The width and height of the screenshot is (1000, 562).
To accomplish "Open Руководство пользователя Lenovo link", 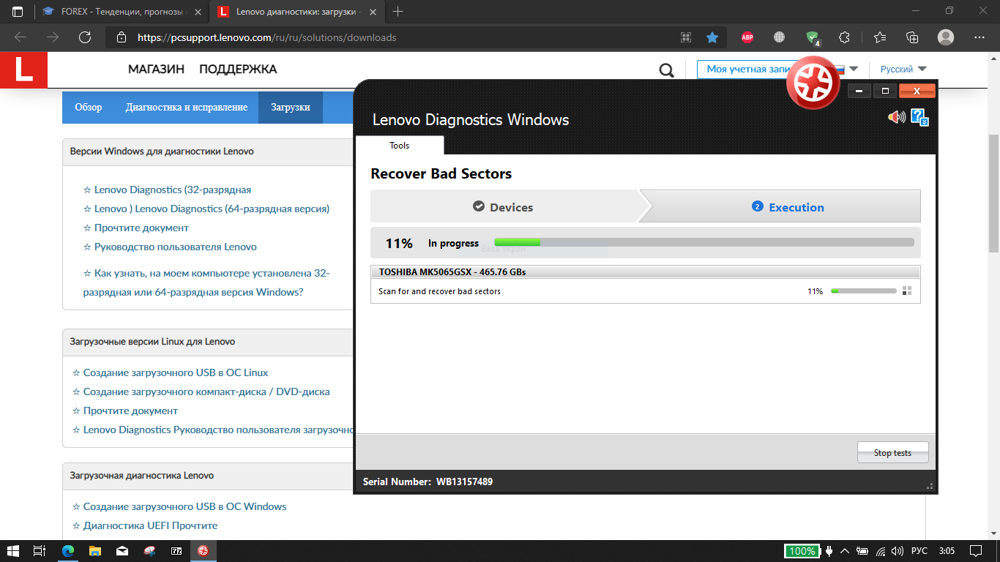I will pyautogui.click(x=176, y=247).
